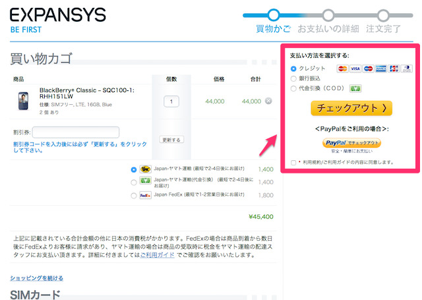
Task: Click the green COD cash icon next to 代金引換
Action: (355, 88)
